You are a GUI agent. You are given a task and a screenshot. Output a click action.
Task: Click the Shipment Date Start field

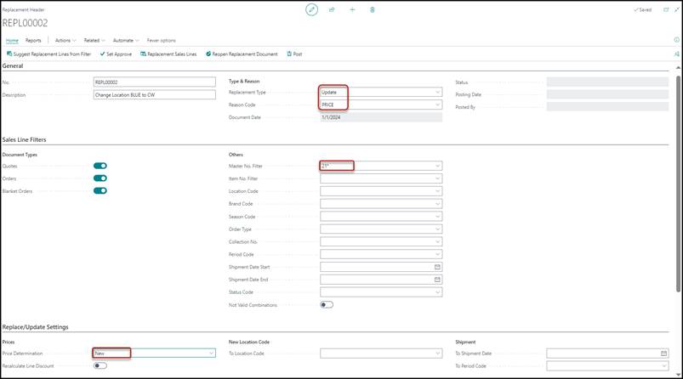point(381,267)
